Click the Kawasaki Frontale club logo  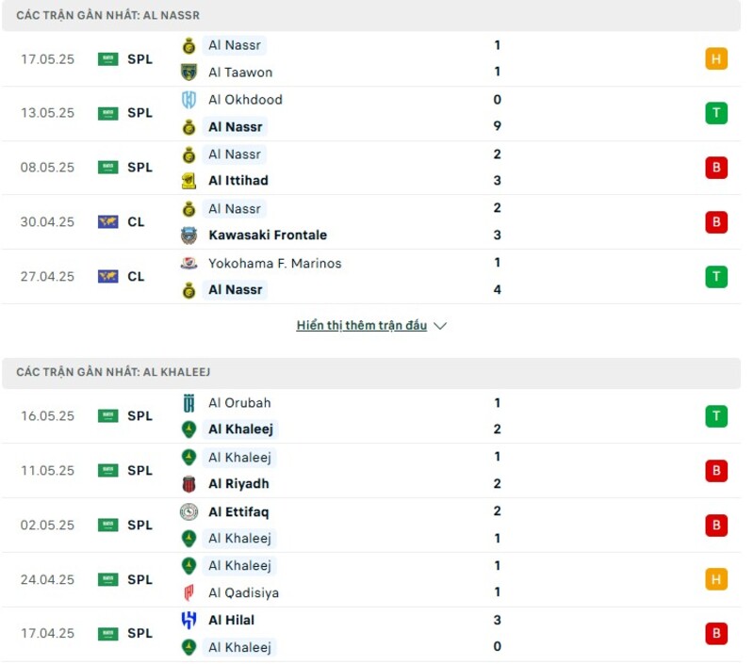point(188,235)
